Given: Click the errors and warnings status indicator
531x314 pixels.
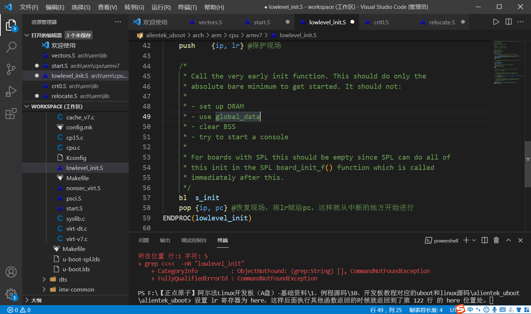Looking at the screenshot, I should (19, 310).
